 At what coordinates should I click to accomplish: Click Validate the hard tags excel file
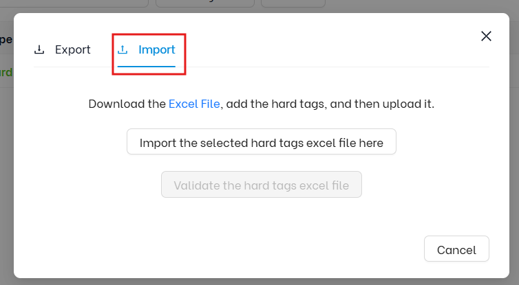[x=262, y=184]
